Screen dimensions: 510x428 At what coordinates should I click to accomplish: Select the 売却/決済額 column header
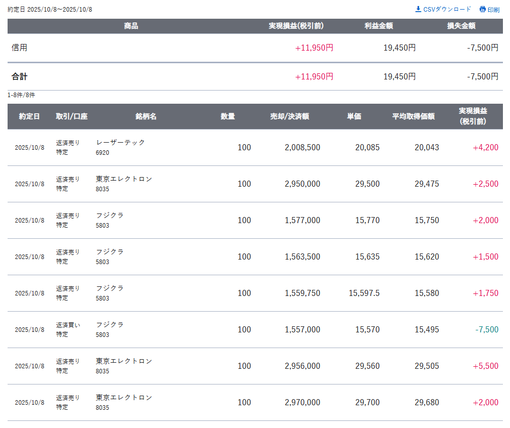(290, 116)
